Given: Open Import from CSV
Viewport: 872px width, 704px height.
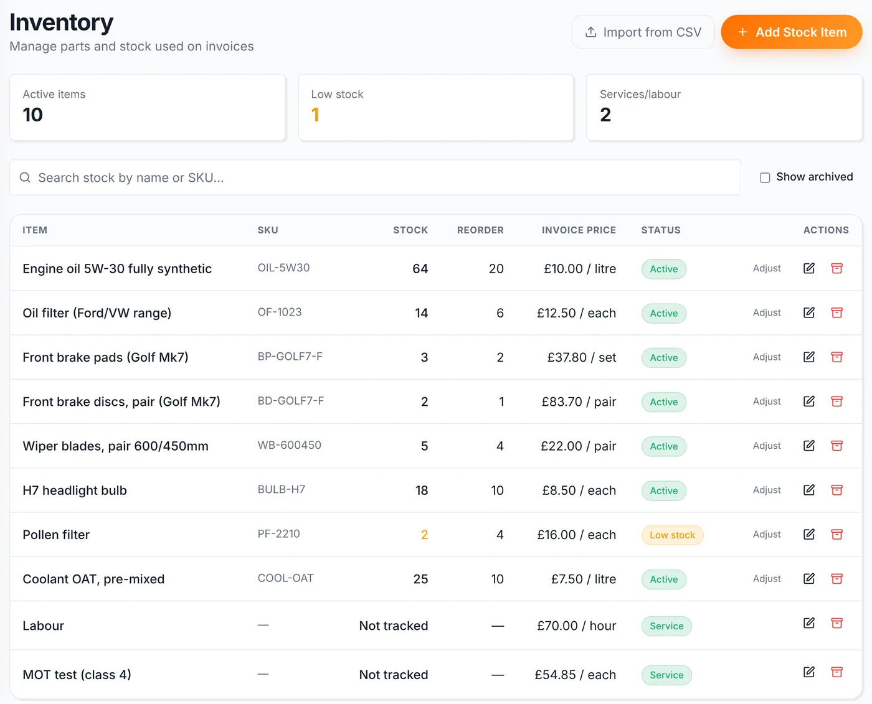Looking at the screenshot, I should click(643, 32).
